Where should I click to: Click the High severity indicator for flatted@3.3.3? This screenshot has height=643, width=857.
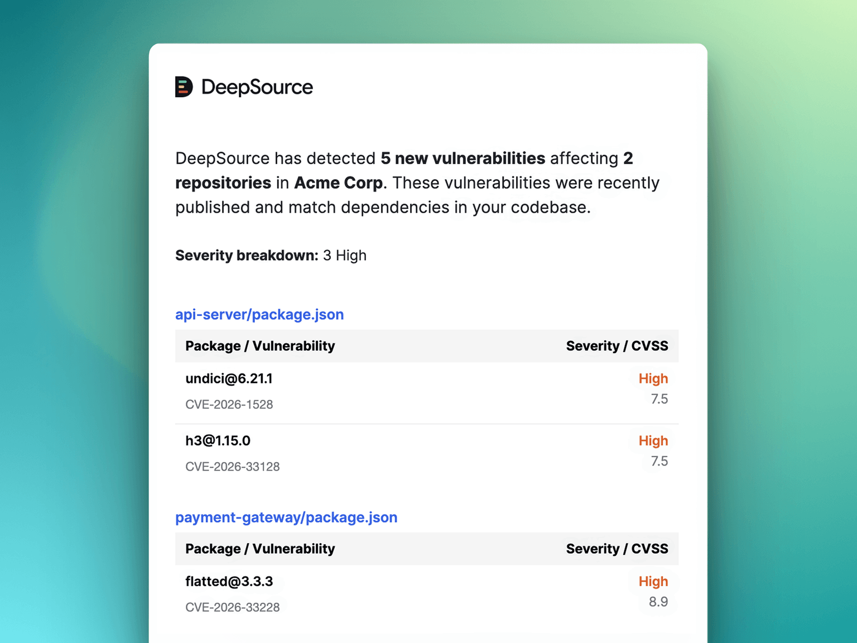tap(653, 581)
